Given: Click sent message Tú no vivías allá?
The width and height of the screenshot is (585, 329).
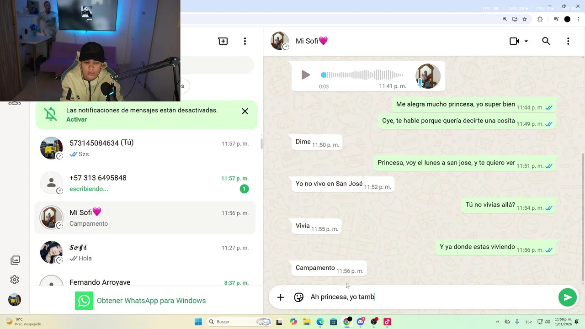Looking at the screenshot, I should (509, 206).
